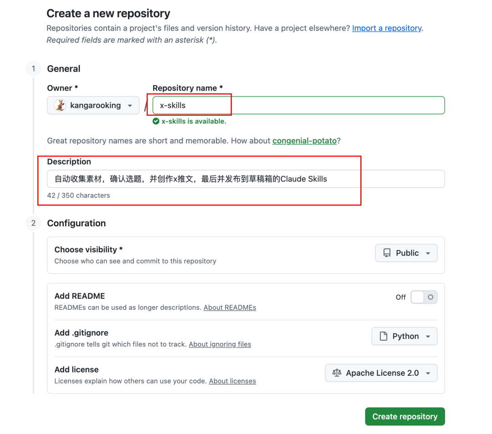Open the Apache License 2.0 dropdown
Image resolution: width=492 pixels, height=434 pixels.
pyautogui.click(x=381, y=373)
